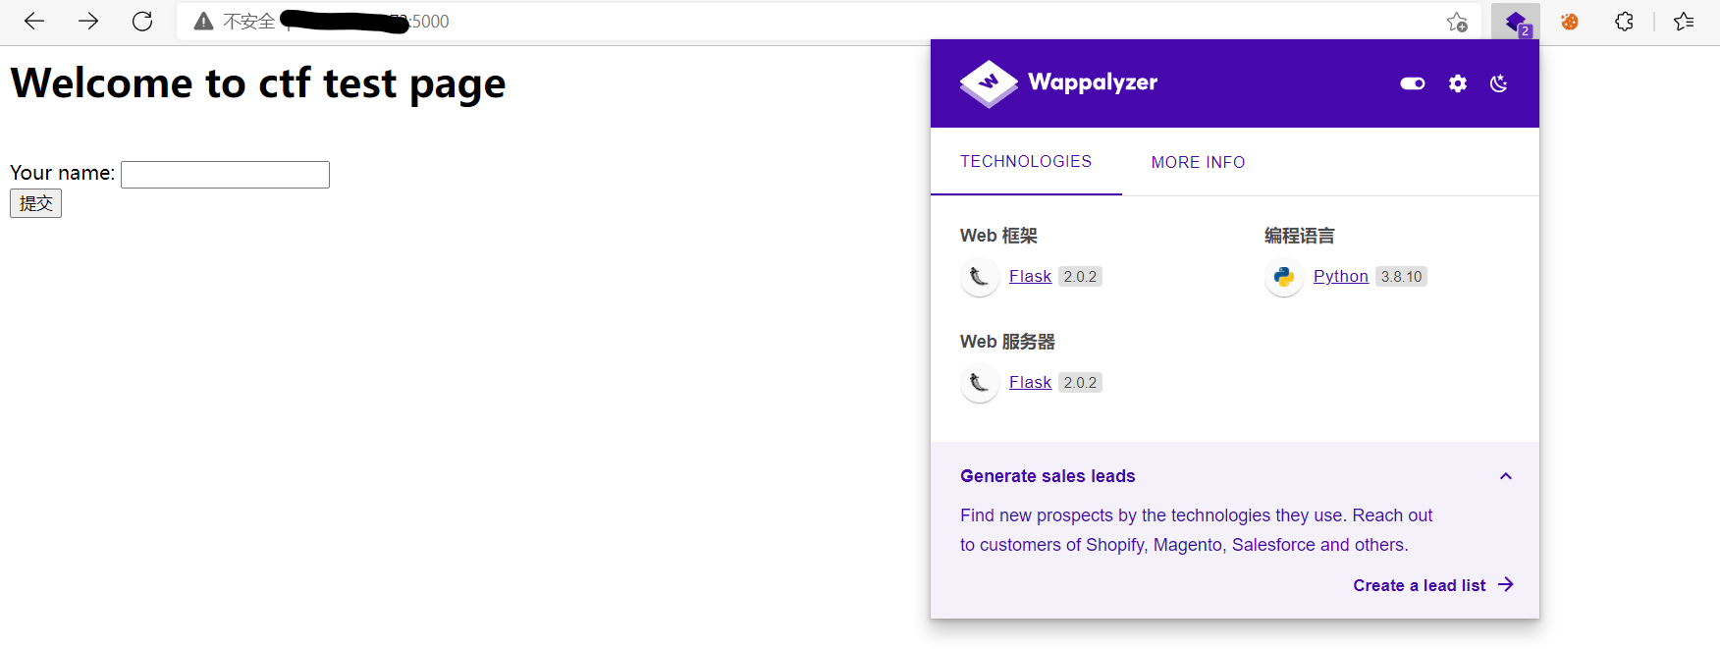Viewport: 1720px width, 649px height.
Task: Click the Welcome to ctf test page heading
Action: (258, 83)
